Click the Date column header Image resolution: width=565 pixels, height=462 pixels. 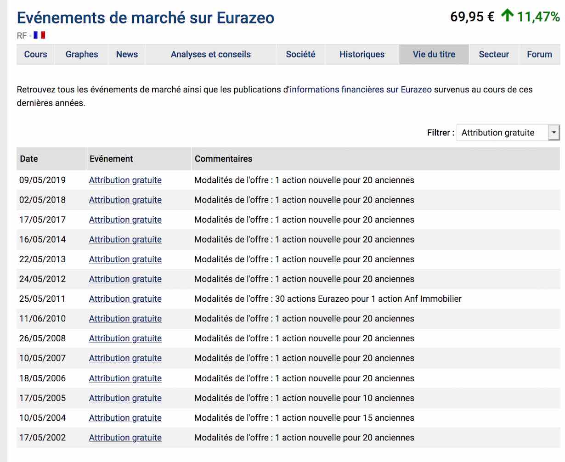click(x=51, y=158)
